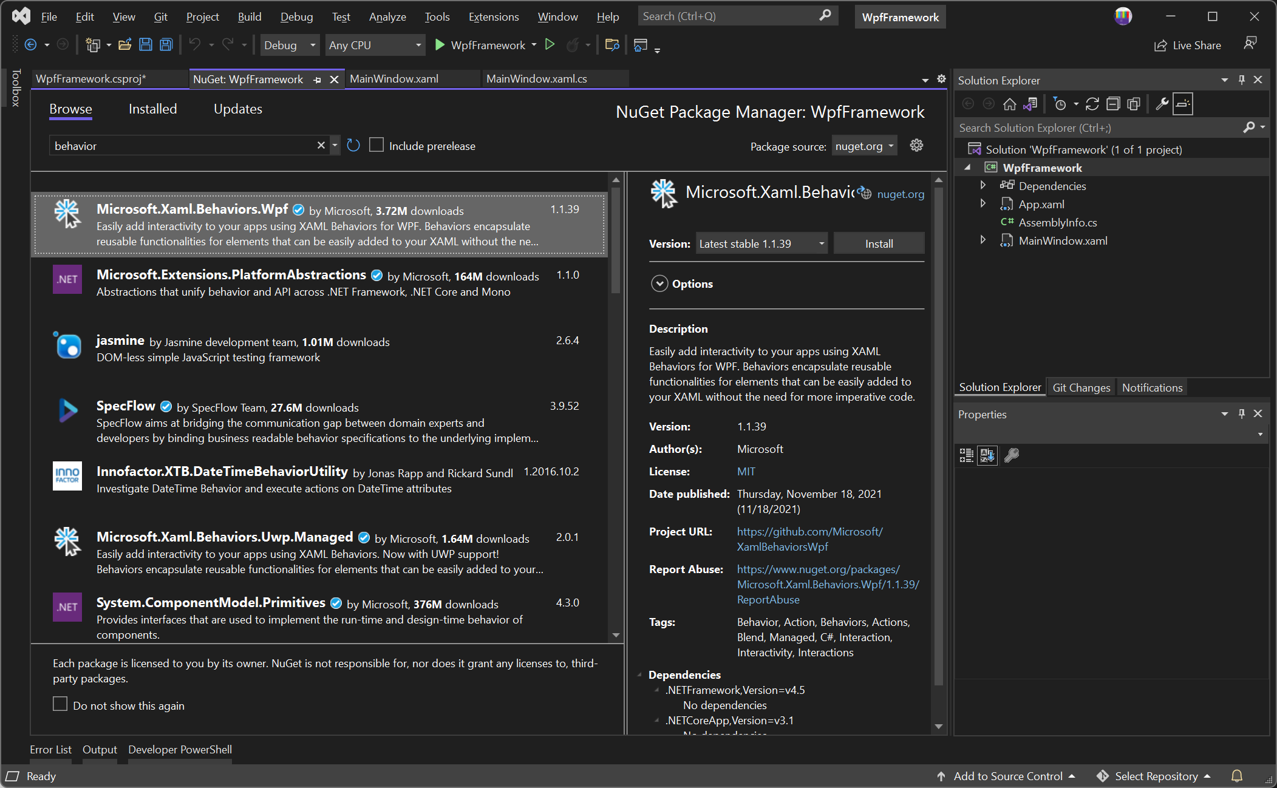The width and height of the screenshot is (1277, 788).
Task: Expand the Dependencies node in Solution Explorer
Action: (982, 186)
